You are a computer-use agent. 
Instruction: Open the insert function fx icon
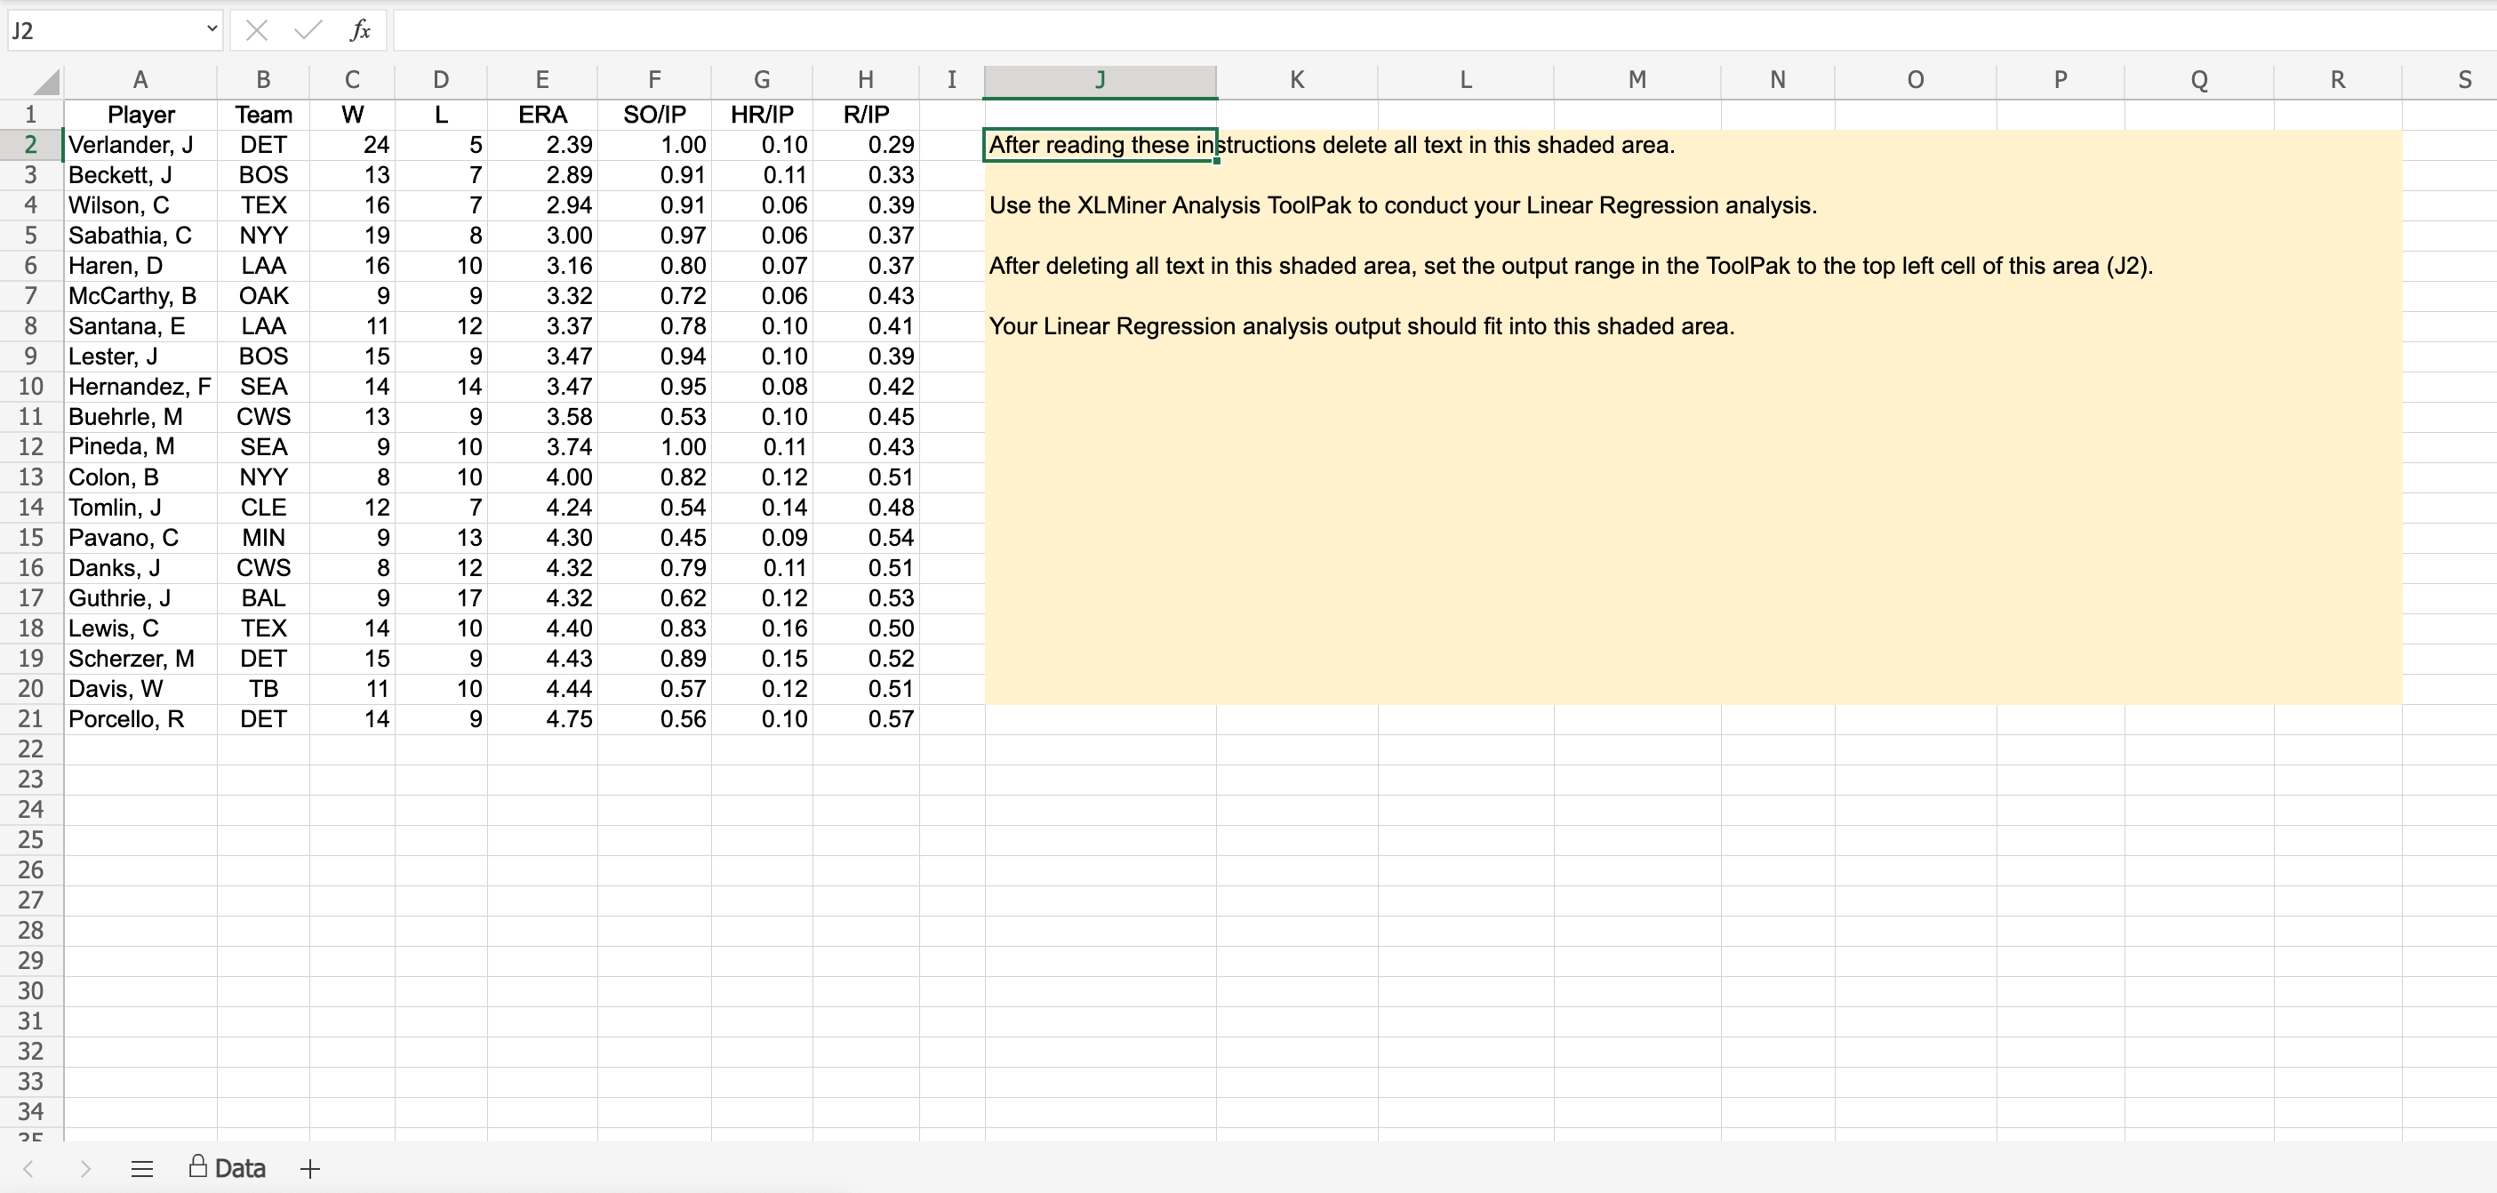(x=360, y=31)
